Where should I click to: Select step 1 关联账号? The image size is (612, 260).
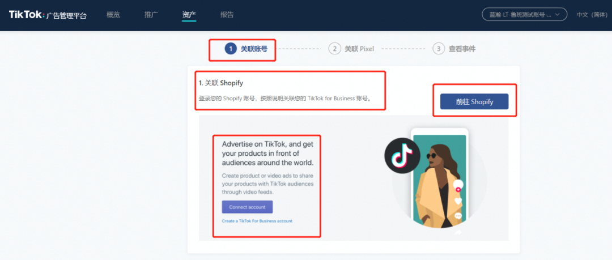coord(246,49)
